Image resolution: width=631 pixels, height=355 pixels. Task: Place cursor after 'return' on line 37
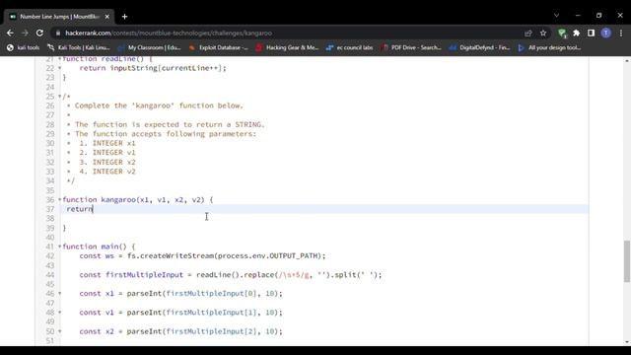(94, 209)
